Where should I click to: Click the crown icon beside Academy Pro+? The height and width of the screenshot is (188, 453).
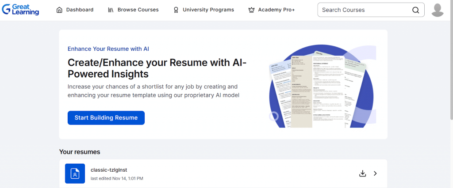point(251,10)
